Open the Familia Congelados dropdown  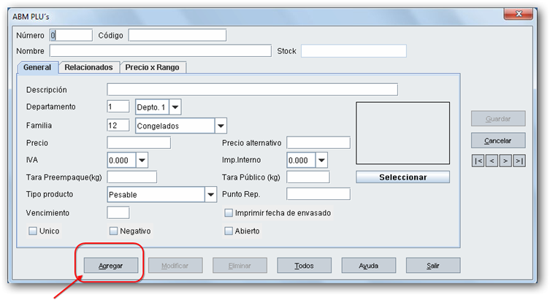point(221,126)
